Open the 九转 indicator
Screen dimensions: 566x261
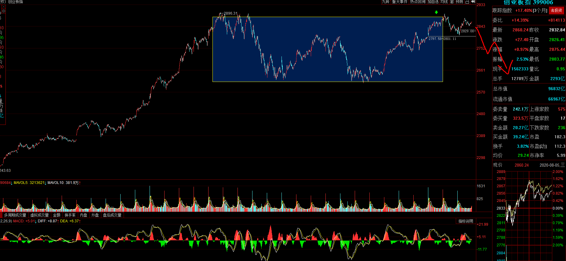386,2
